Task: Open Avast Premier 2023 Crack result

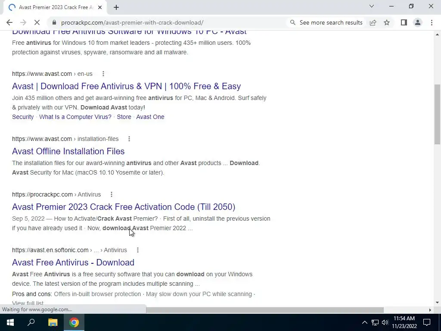Action: [x=124, y=207]
